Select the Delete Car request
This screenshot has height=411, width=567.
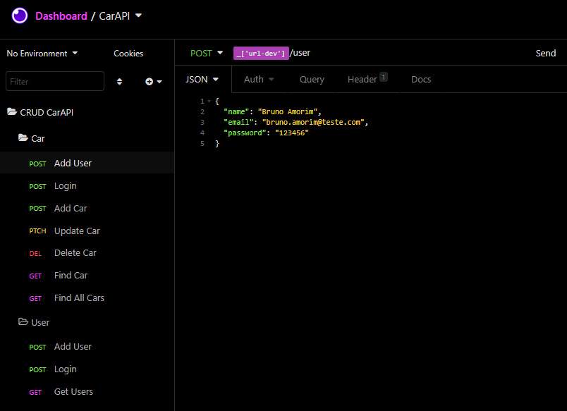click(87, 253)
